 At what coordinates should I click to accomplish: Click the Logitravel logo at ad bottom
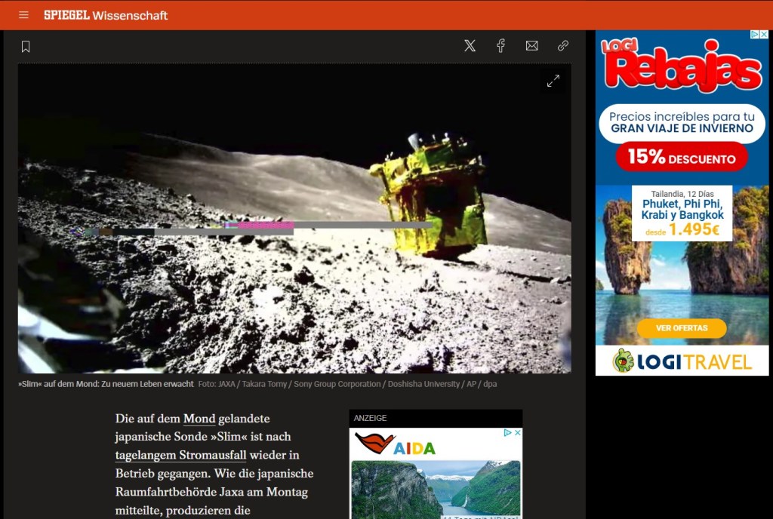(x=682, y=361)
